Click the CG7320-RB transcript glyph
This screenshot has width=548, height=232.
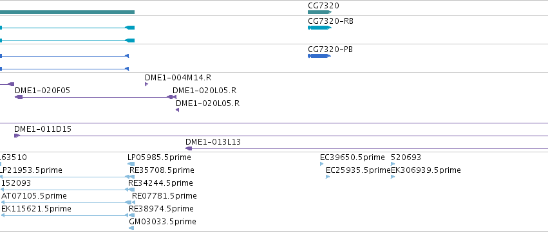(319, 28)
